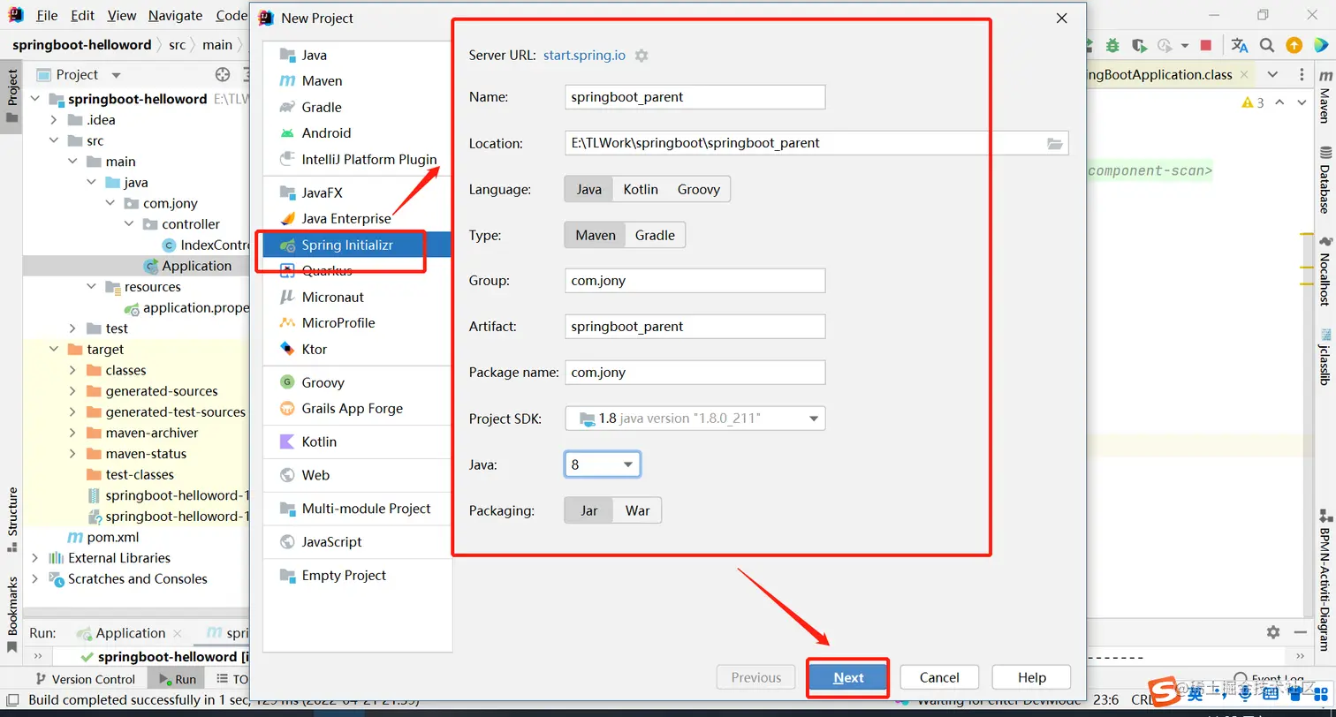
Task: Expand the .idea folder
Action: click(54, 120)
